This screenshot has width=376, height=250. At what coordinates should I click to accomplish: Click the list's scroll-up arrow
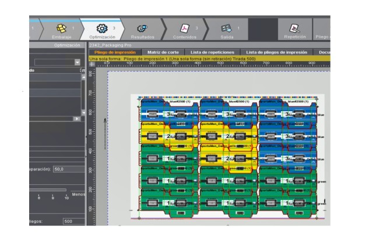click(83, 76)
